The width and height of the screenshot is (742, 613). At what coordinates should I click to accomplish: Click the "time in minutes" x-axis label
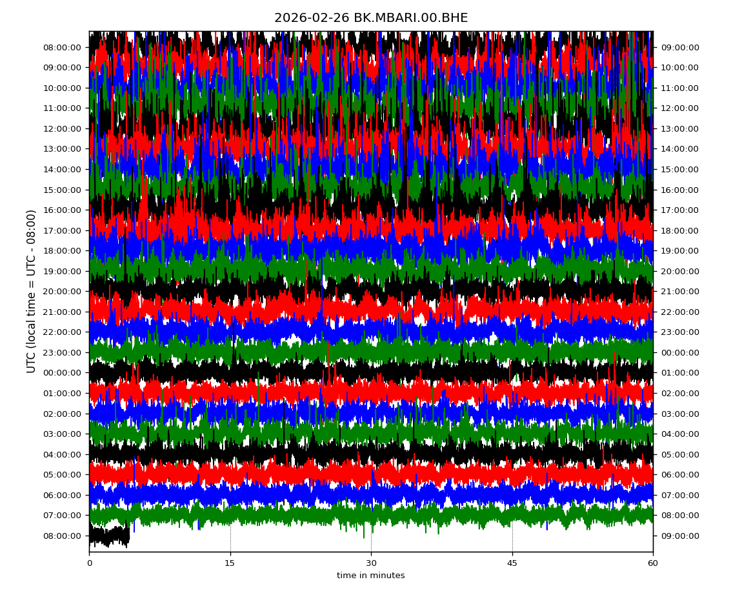click(x=371, y=576)
